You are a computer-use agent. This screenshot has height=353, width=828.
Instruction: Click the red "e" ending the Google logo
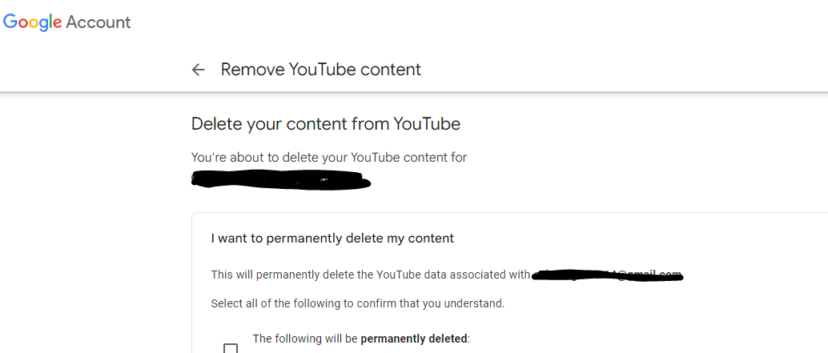point(58,23)
